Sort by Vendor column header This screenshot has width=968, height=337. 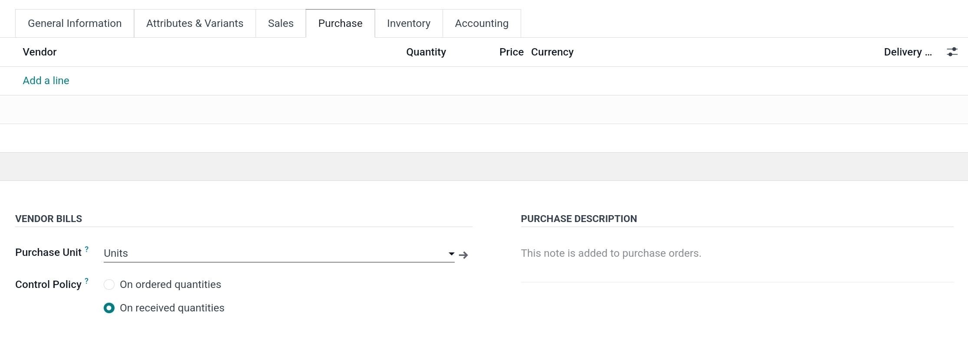point(40,52)
